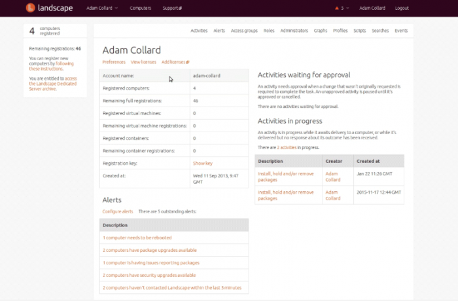Open the Administrators tab

tap(294, 31)
